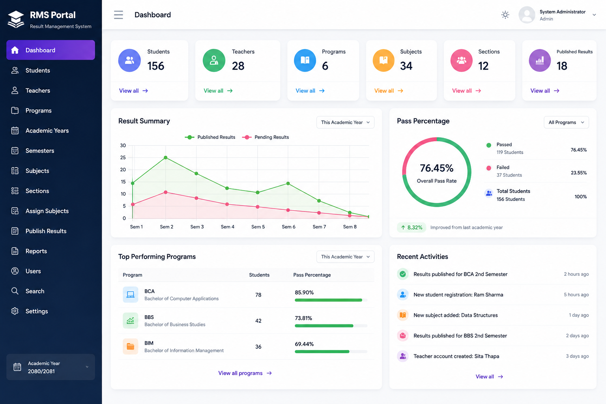Screen dimensions: 606x404
Task: Click the BIM folder program icon
Action: click(x=131, y=346)
